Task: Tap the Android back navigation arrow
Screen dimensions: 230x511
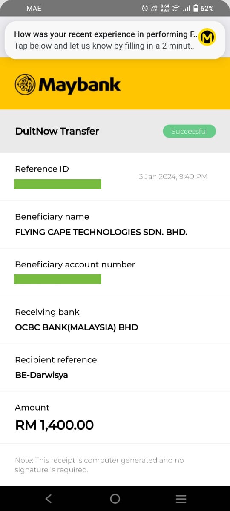Action: [x=49, y=499]
